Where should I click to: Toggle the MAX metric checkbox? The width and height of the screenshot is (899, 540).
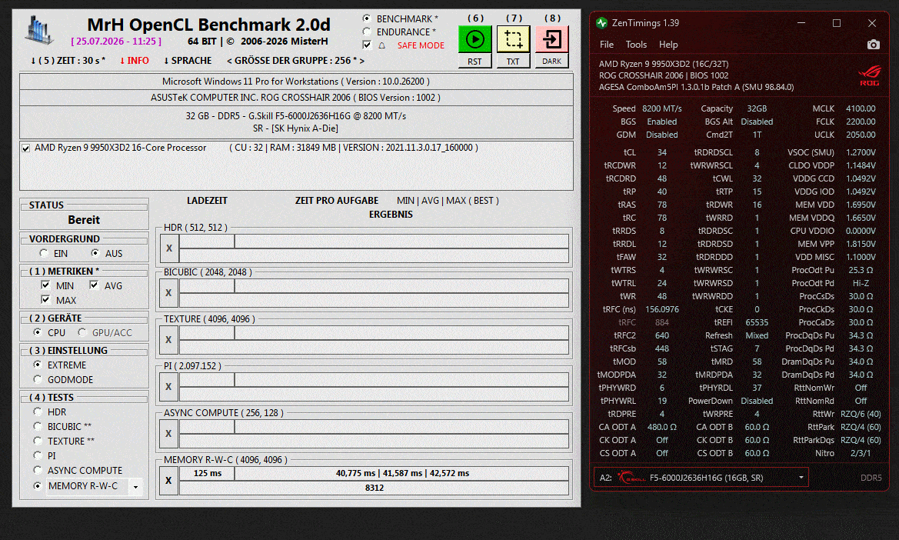(45, 300)
